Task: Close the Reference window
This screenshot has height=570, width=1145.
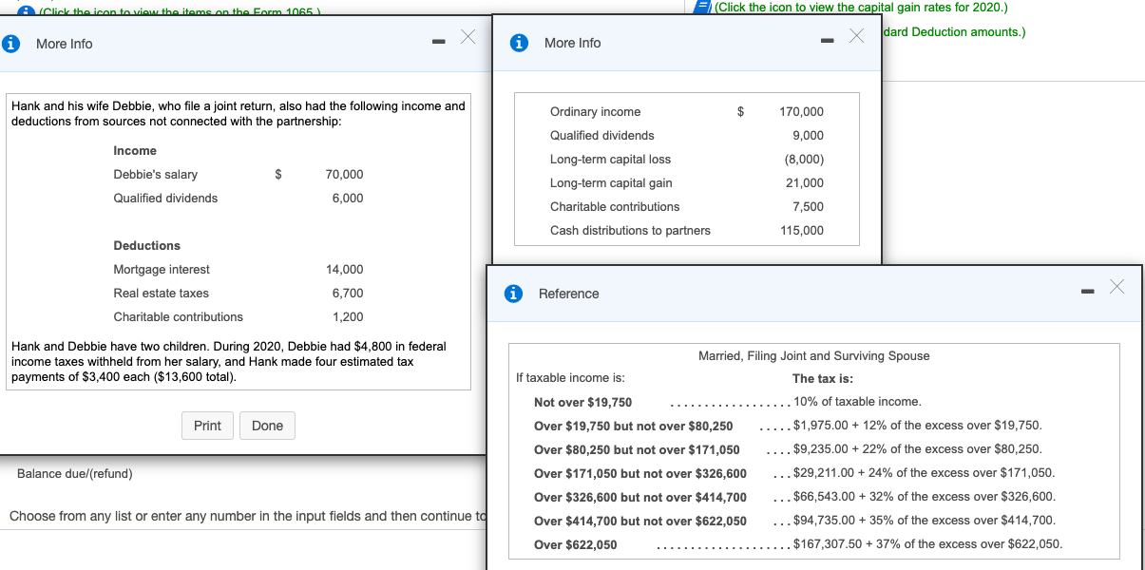Action: tap(1117, 285)
